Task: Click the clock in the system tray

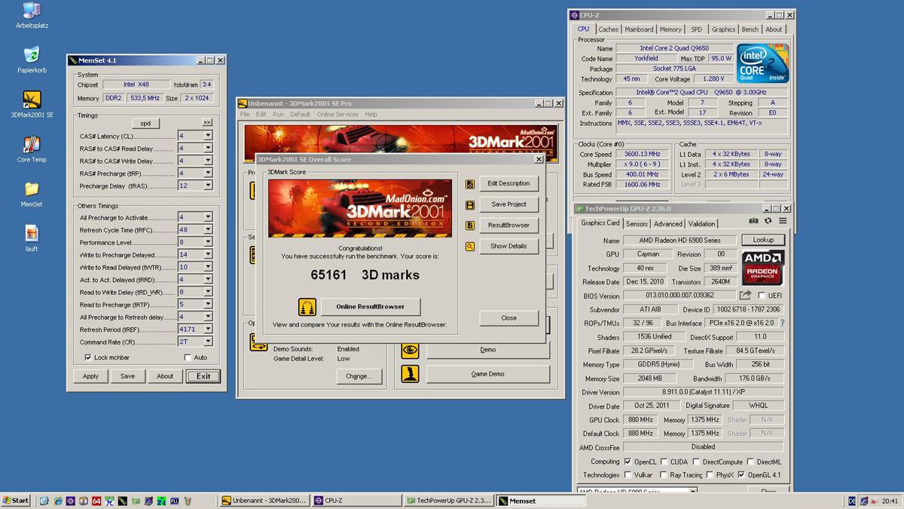Action: (889, 501)
